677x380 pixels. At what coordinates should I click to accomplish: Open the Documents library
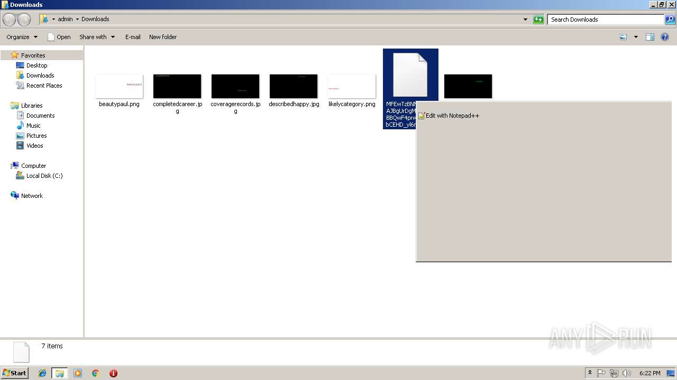pos(40,116)
